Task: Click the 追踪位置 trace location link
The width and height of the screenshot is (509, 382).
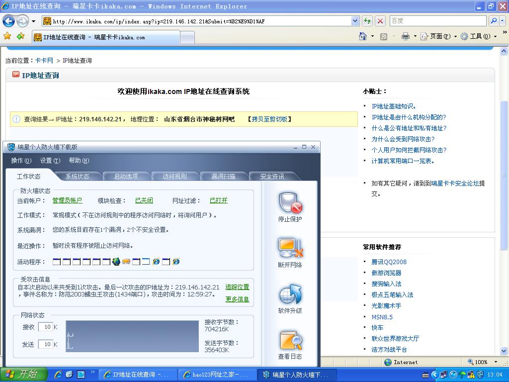Action: pos(237,287)
